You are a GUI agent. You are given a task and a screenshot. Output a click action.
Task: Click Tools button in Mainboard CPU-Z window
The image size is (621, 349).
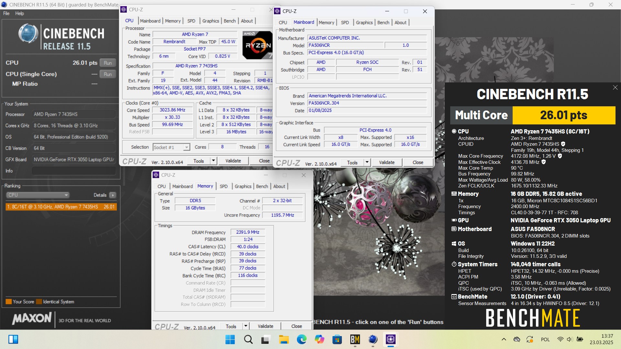(x=352, y=162)
